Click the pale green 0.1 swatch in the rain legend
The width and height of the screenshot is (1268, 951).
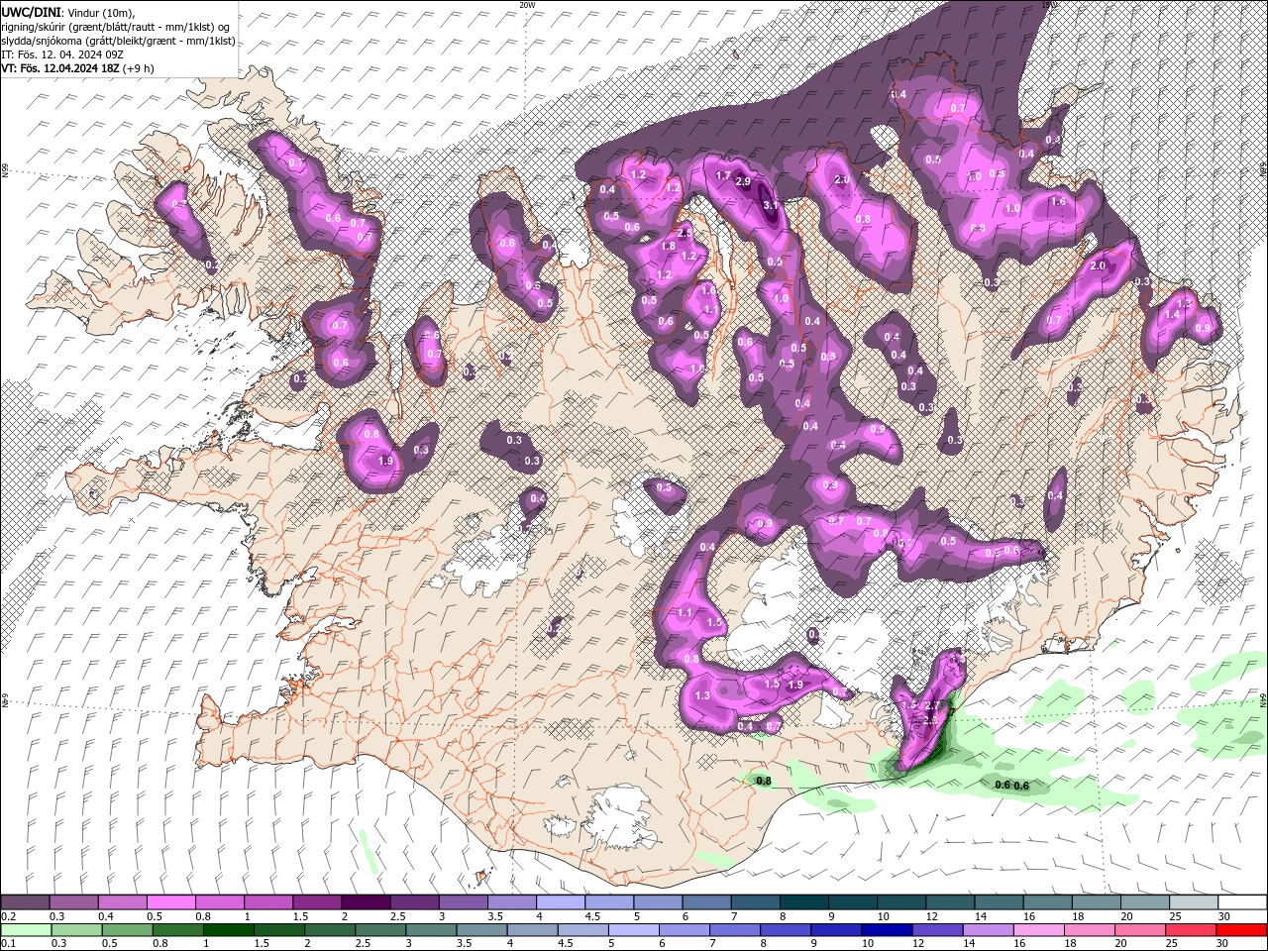(25, 930)
